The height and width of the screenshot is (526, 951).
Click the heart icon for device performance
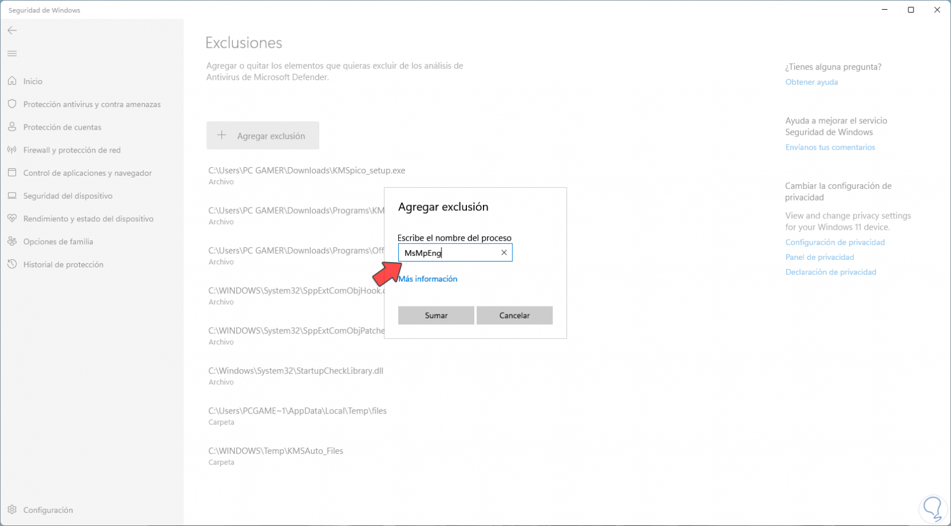(x=12, y=219)
